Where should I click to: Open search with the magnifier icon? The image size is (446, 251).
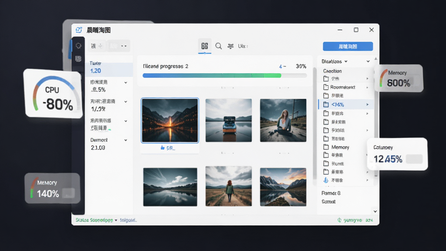click(x=219, y=46)
